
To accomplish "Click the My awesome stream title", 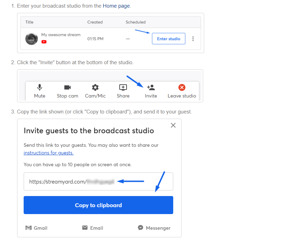I will (61, 35).
